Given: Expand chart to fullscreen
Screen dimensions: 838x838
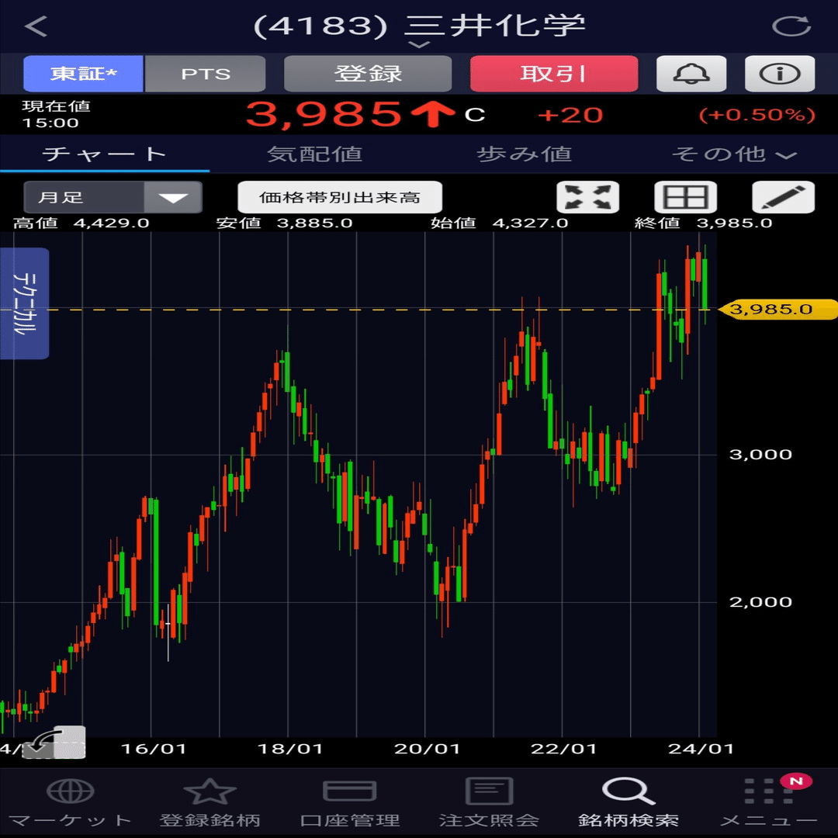Looking at the screenshot, I should pos(588,197).
